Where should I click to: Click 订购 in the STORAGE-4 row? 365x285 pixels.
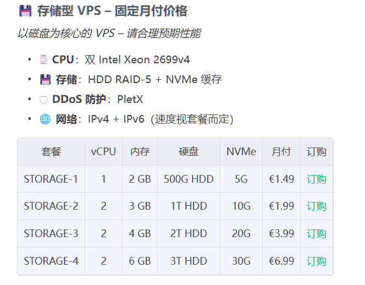click(316, 261)
